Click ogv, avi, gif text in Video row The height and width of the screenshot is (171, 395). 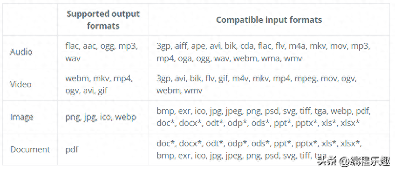[x=87, y=91]
